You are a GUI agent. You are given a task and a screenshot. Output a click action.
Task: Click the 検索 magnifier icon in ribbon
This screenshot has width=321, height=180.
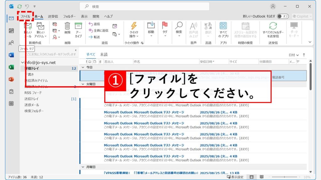tap(179, 25)
